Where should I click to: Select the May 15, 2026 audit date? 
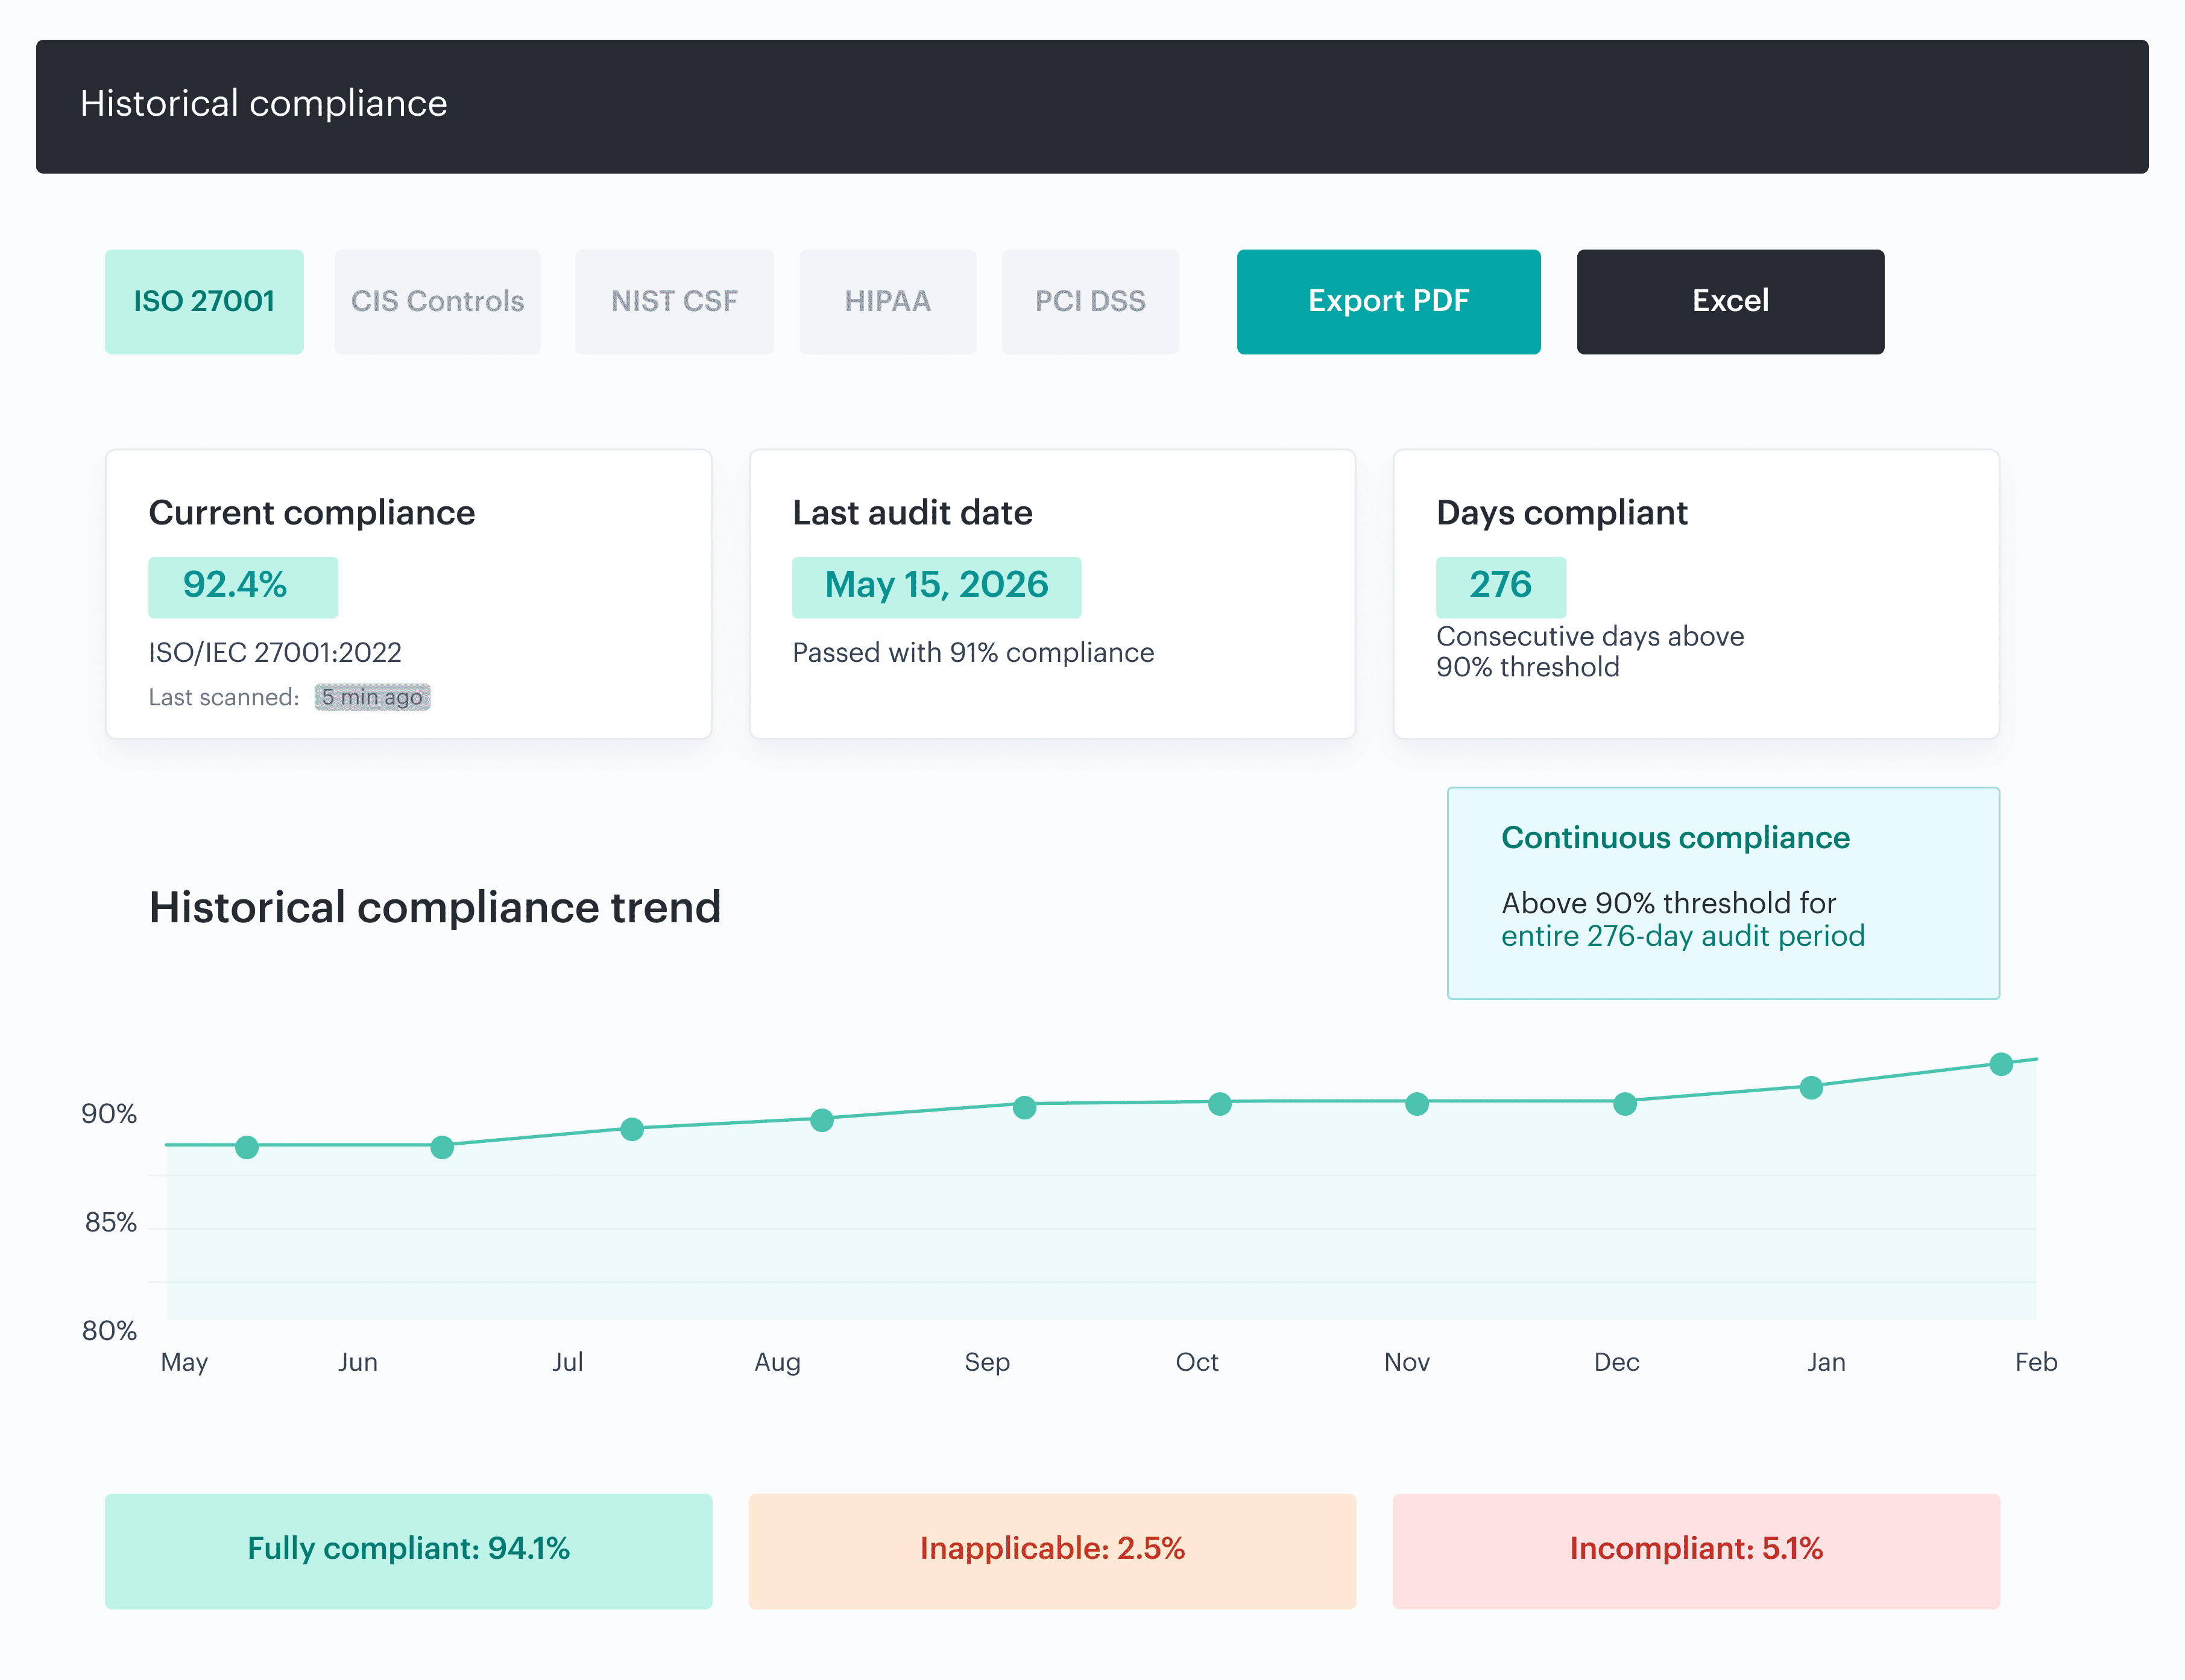click(x=936, y=586)
